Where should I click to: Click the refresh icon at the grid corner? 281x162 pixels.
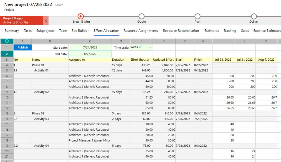pyautogui.click(x=7, y=41)
